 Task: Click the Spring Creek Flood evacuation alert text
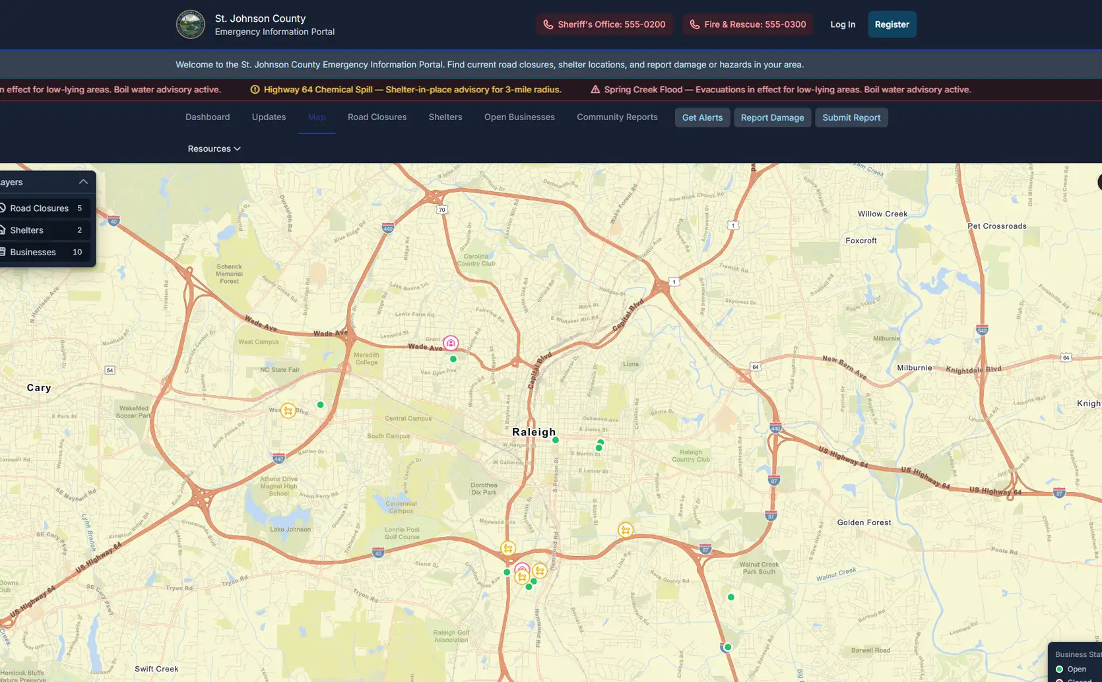click(787, 90)
